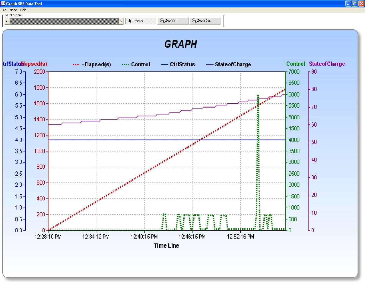The height and width of the screenshot is (283, 365).
Task: Click the GRAPH chart title
Action: (x=181, y=44)
